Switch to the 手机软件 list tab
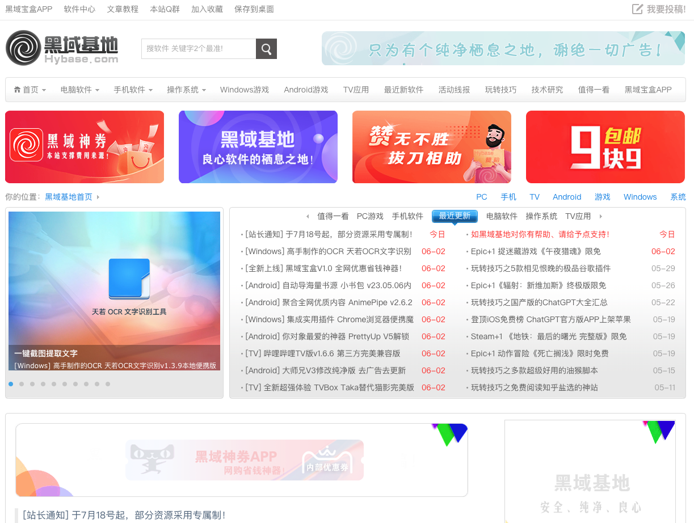Image resolution: width=694 pixels, height=523 pixels. [407, 216]
